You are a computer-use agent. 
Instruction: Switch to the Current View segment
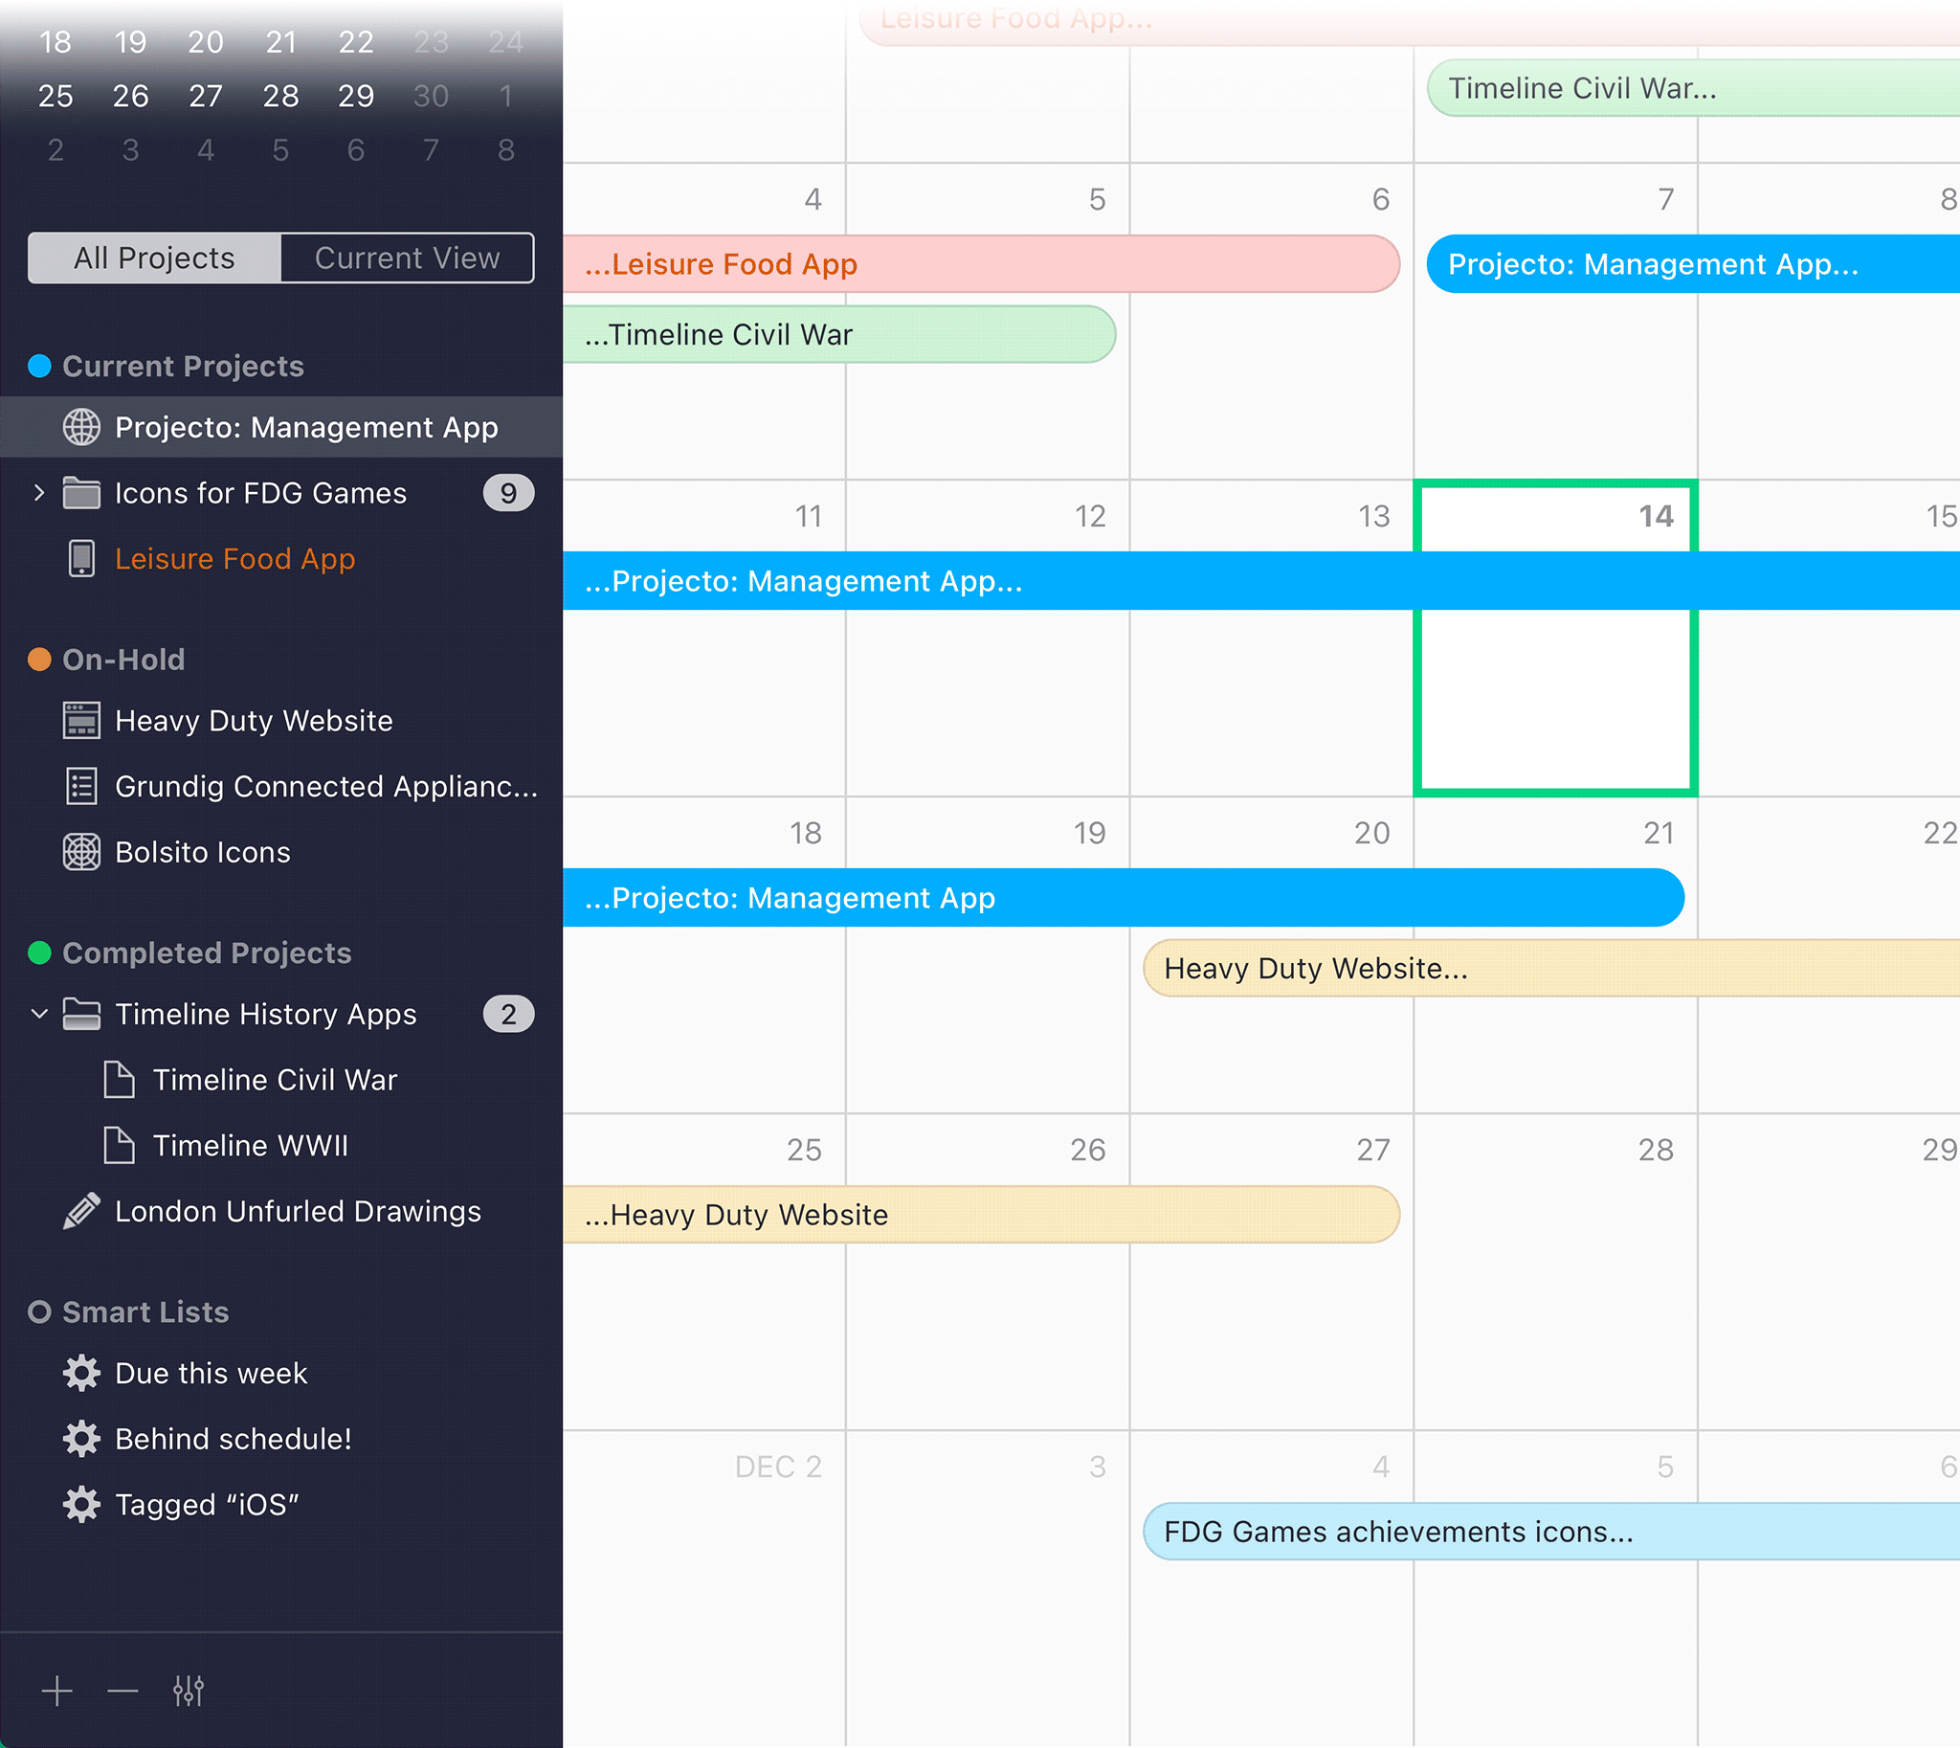[x=407, y=258]
